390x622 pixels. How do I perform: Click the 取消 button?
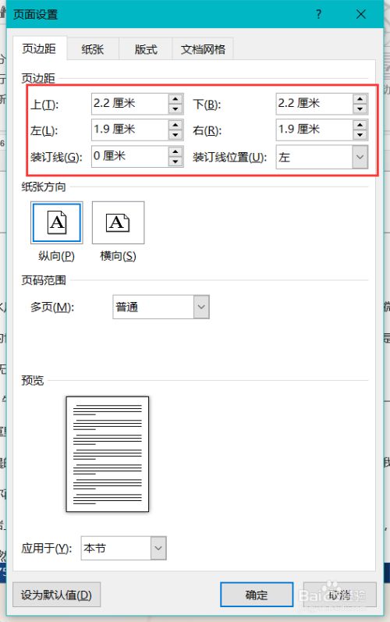pyautogui.click(x=339, y=595)
